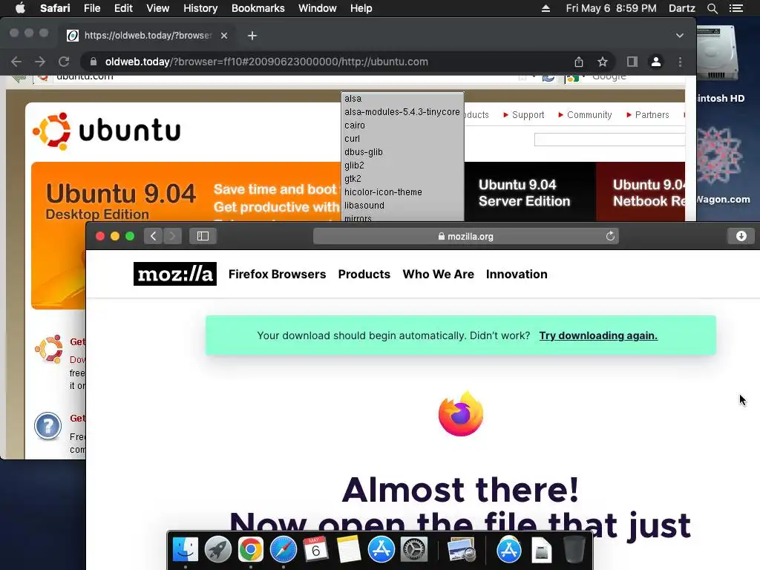Viewport: 760px width, 570px height.
Task: Expand tab search chevron in Chrome window
Action: (x=680, y=36)
